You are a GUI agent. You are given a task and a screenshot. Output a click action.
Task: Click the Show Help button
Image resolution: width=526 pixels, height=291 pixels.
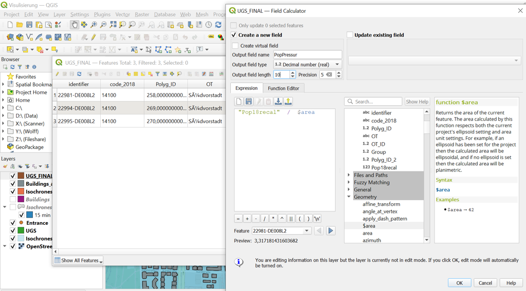pyautogui.click(x=417, y=102)
